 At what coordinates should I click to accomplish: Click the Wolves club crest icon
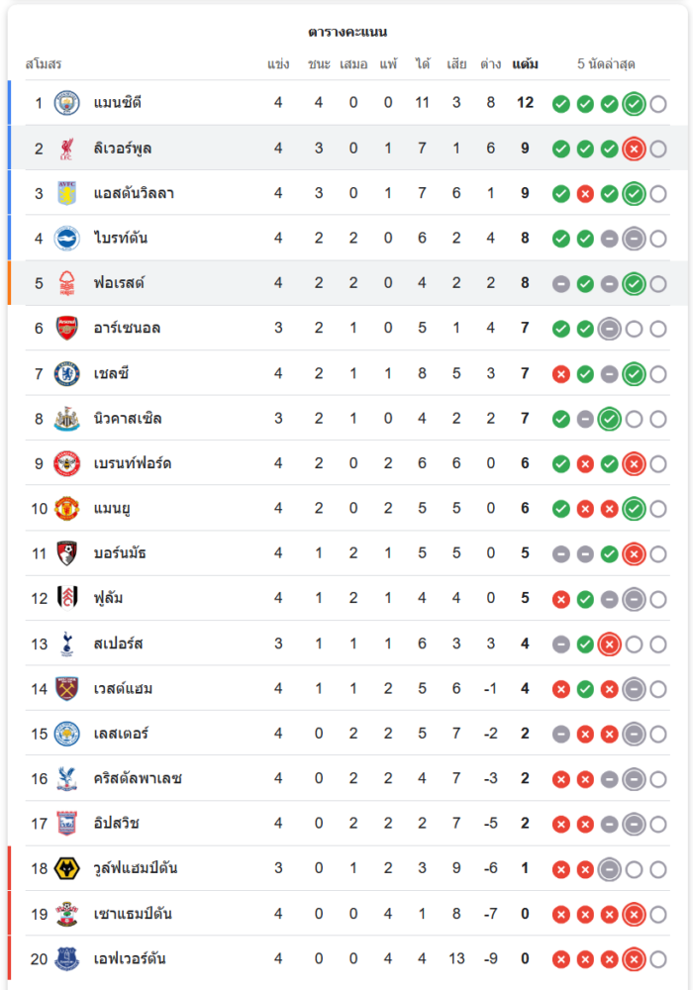[66, 868]
